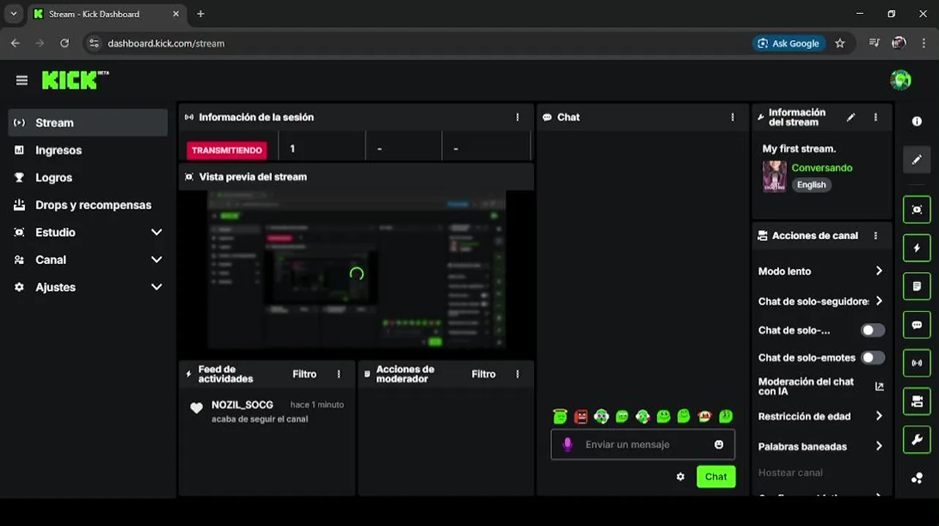Viewport: 939px width, 526px height.
Task: Click the English language tag
Action: 811,185
